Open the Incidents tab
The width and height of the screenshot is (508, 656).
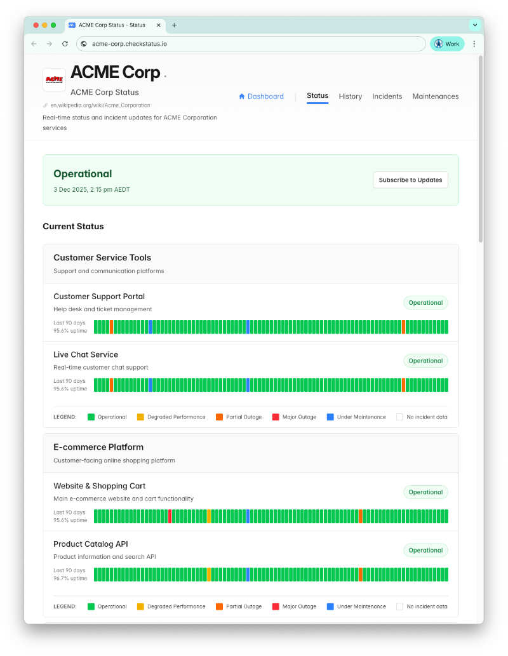[387, 97]
